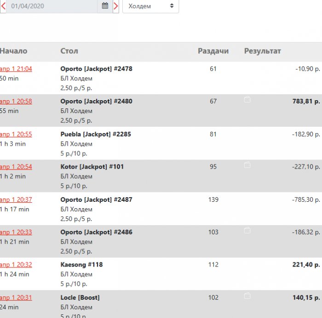Click hands count 95
The height and width of the screenshot is (318, 322).
213,167
